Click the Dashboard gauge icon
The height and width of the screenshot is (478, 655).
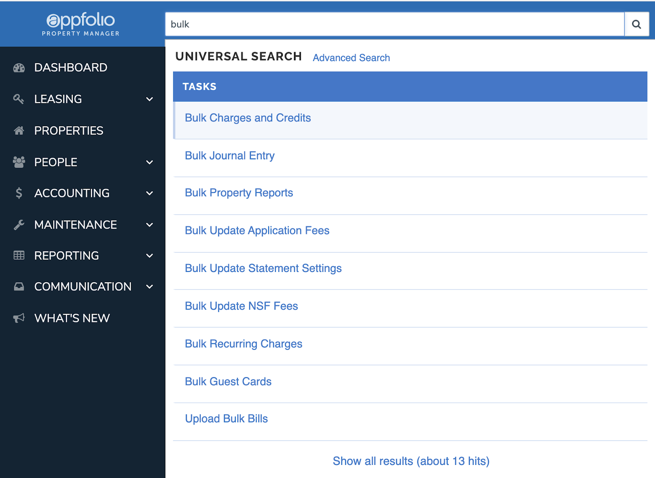[x=18, y=67]
